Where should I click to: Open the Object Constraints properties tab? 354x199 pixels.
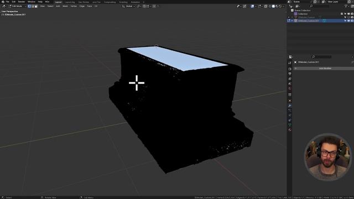click(x=290, y=120)
